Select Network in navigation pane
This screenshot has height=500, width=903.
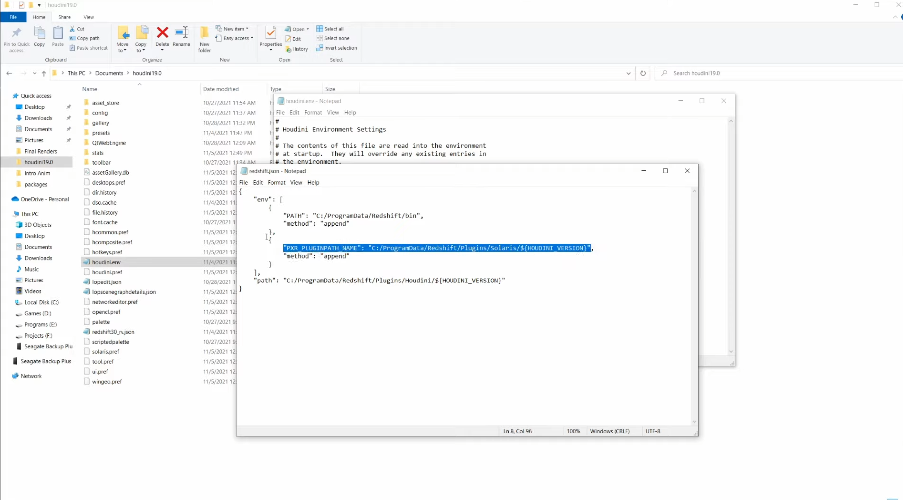31,376
